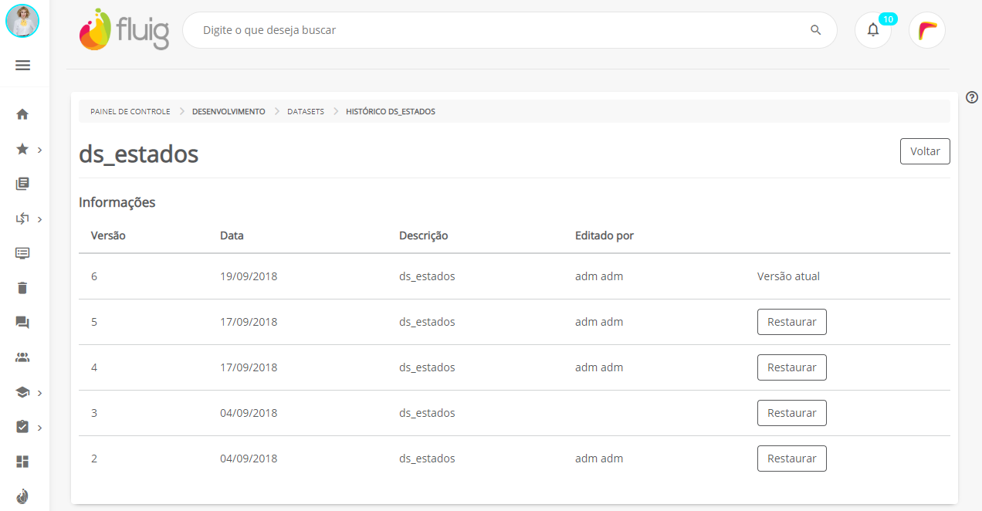The height and width of the screenshot is (511, 982).
Task: Open the trash bin in the sidebar
Action: pos(22,288)
